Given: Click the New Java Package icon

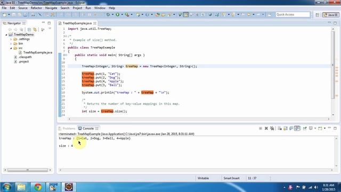Looking at the screenshot, I should point(138,14).
